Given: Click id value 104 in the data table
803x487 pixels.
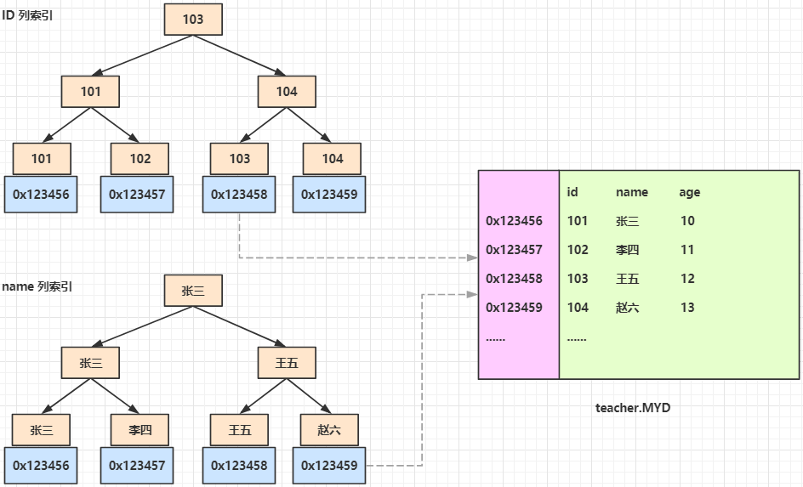Looking at the screenshot, I should (578, 308).
